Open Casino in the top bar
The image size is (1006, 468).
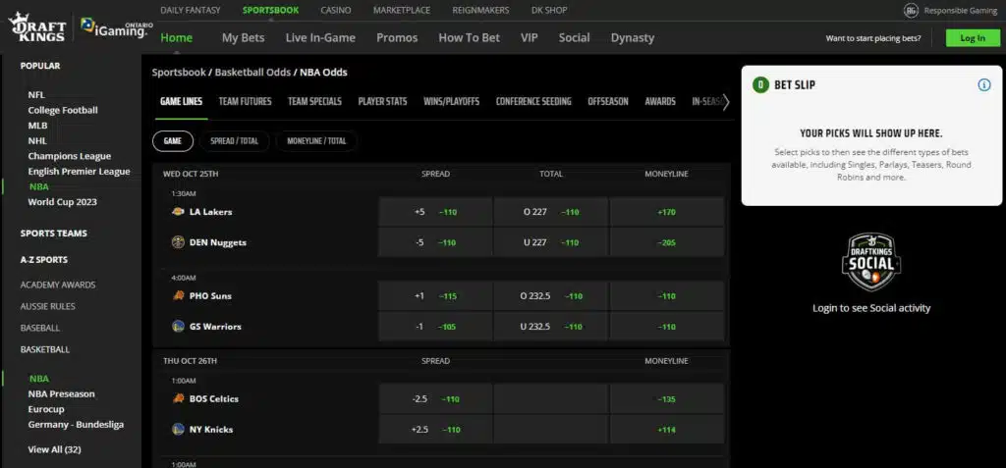point(336,10)
